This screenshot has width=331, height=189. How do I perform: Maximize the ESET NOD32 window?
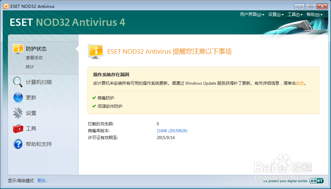coord(311,6)
